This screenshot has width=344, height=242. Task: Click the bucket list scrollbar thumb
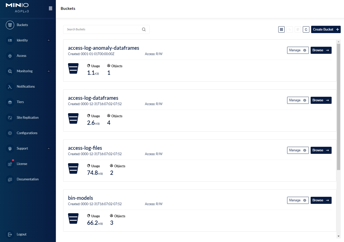[x=338, y=106]
